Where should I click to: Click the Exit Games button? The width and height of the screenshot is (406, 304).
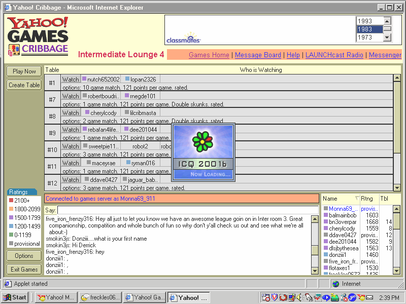[24, 270]
